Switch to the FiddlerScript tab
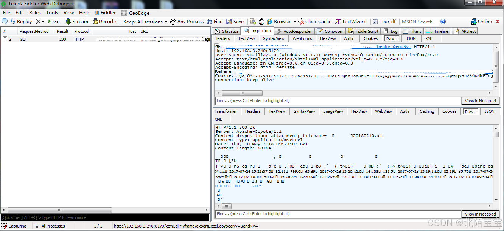 click(363, 31)
